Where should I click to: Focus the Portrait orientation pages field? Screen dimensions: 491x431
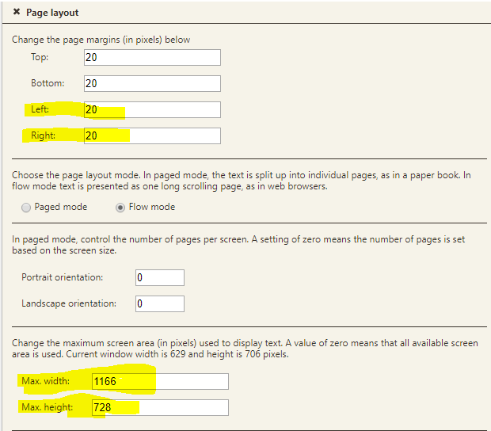click(x=159, y=277)
